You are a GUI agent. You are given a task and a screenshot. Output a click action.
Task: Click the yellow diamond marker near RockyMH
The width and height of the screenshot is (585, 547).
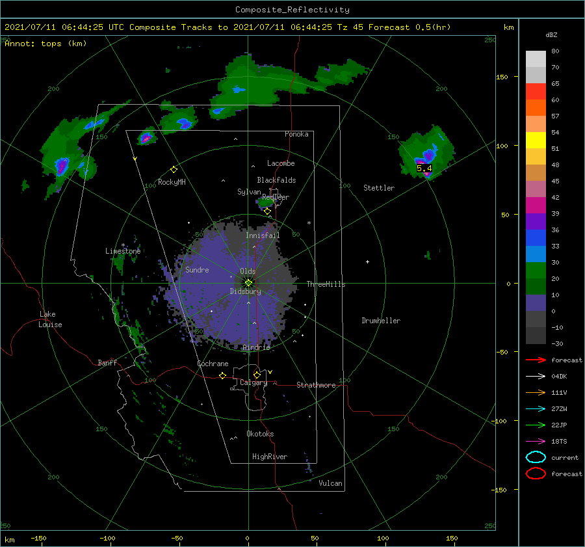[x=174, y=170]
